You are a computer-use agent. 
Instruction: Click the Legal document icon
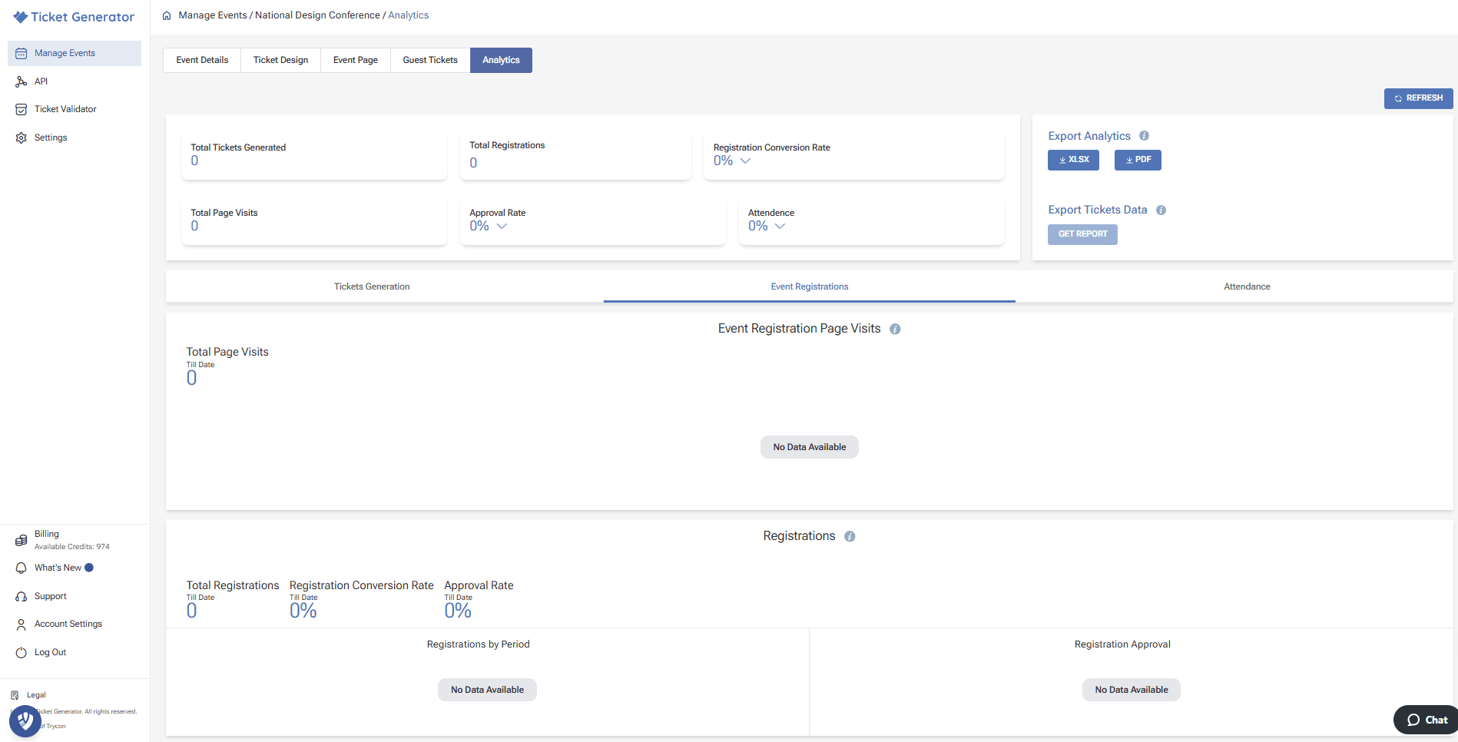click(15, 695)
